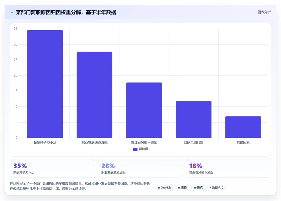The width and height of the screenshot is (281, 201).
Task: Click the y-axis value 35
Action: pos(16,29)
